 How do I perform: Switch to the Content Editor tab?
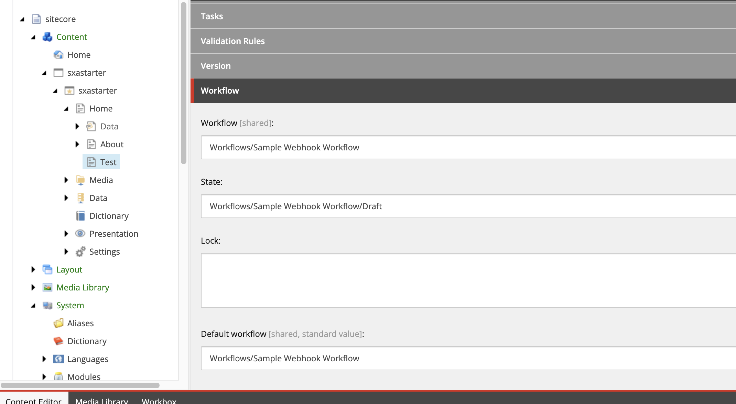click(x=34, y=398)
